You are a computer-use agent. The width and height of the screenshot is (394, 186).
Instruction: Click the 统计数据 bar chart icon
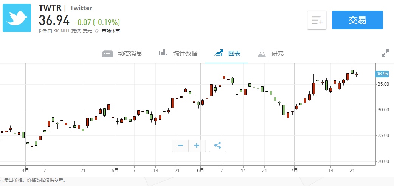point(163,53)
